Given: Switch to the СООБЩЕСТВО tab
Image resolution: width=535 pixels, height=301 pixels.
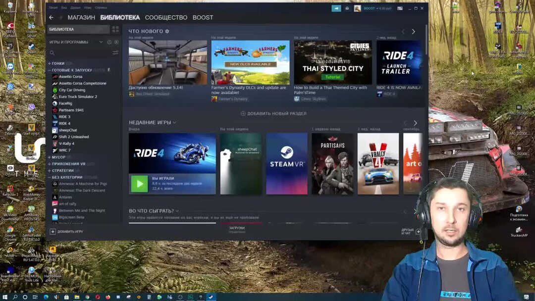Looking at the screenshot, I should (166, 17).
